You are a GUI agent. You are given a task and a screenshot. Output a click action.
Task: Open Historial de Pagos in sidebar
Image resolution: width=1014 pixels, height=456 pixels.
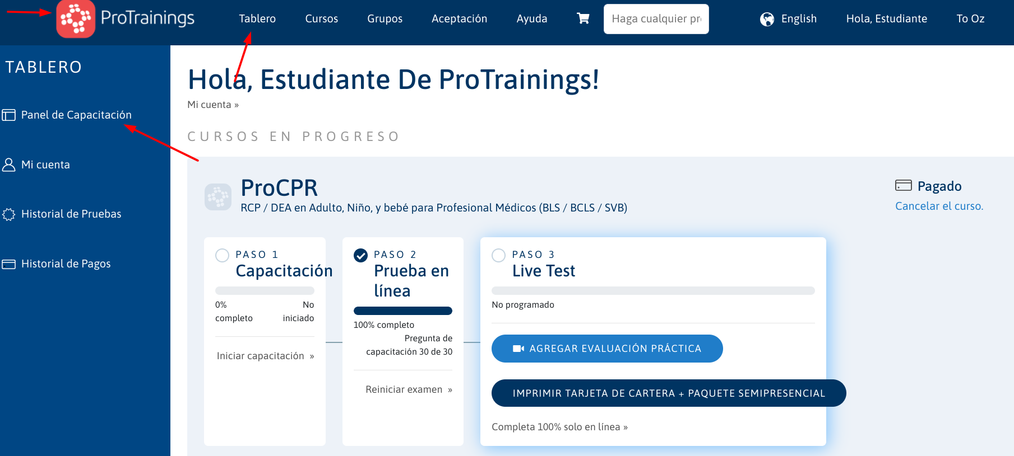[x=66, y=264]
